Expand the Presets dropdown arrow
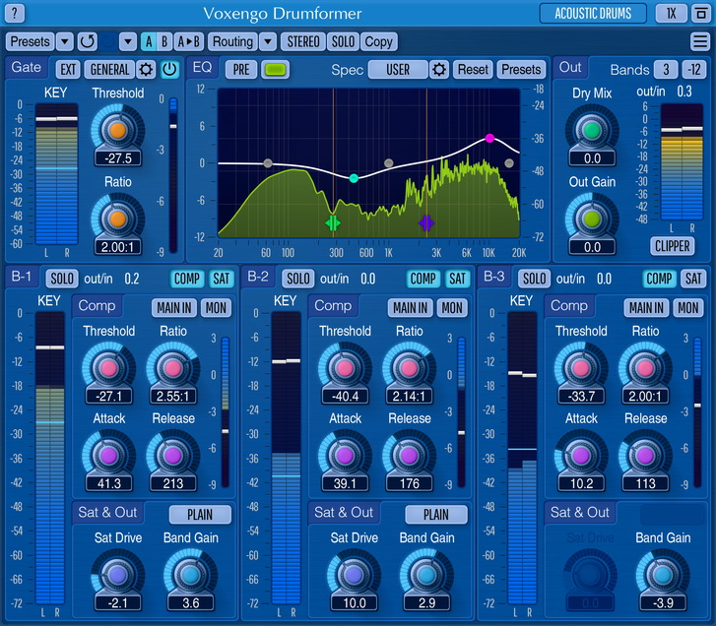The width and height of the screenshot is (716, 626). (65, 41)
